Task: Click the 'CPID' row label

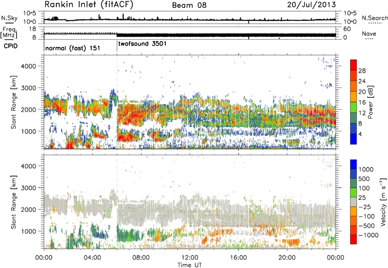Action: coord(11,46)
